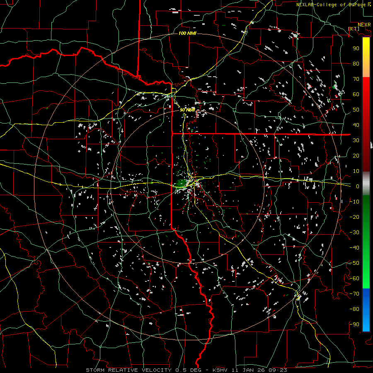Select the positive 80 scale value
The width and height of the screenshot is (373, 373).
[x=356, y=63]
